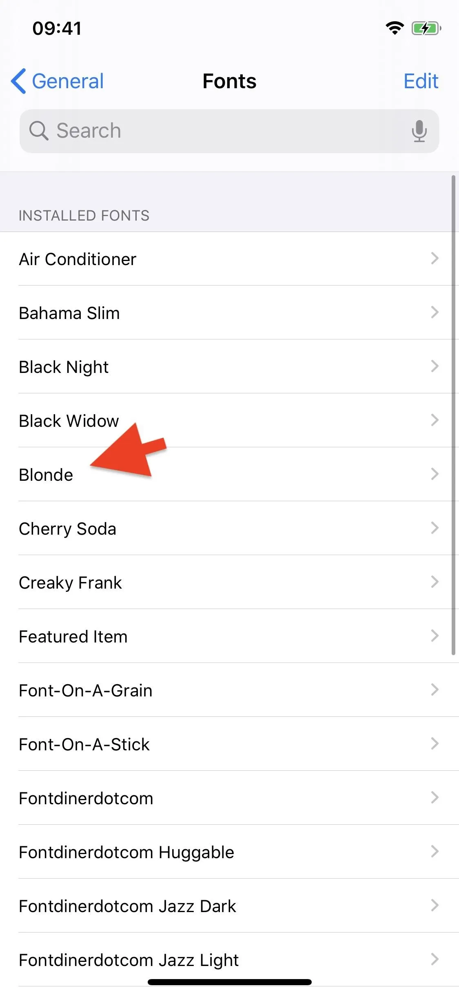Expand the Cherry Soda row chevron

tap(435, 528)
